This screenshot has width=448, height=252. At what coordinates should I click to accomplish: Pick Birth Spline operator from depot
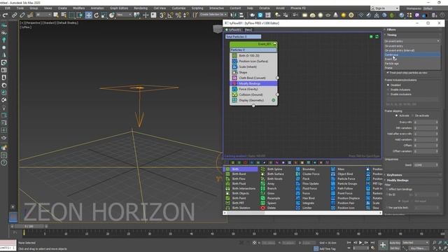pos(274,169)
